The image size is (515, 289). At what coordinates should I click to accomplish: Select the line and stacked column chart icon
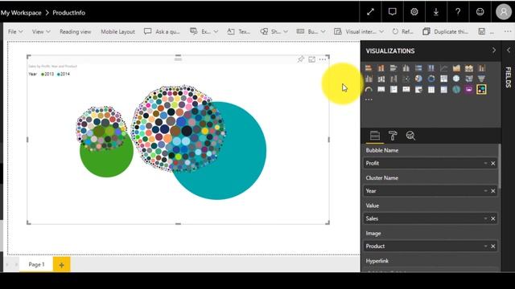(481, 67)
